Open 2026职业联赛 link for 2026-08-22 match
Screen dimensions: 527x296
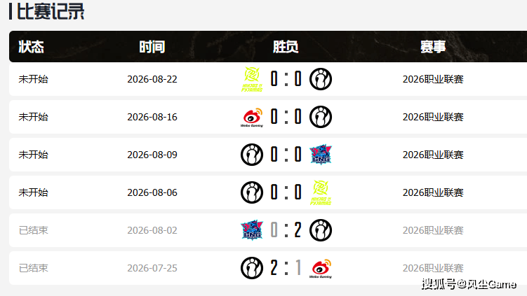tap(433, 79)
